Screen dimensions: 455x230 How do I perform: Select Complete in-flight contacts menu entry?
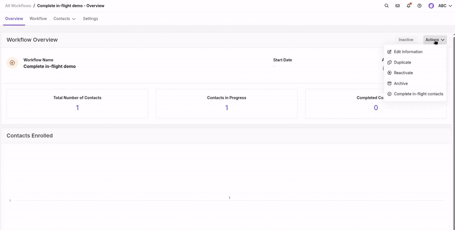click(x=415, y=94)
